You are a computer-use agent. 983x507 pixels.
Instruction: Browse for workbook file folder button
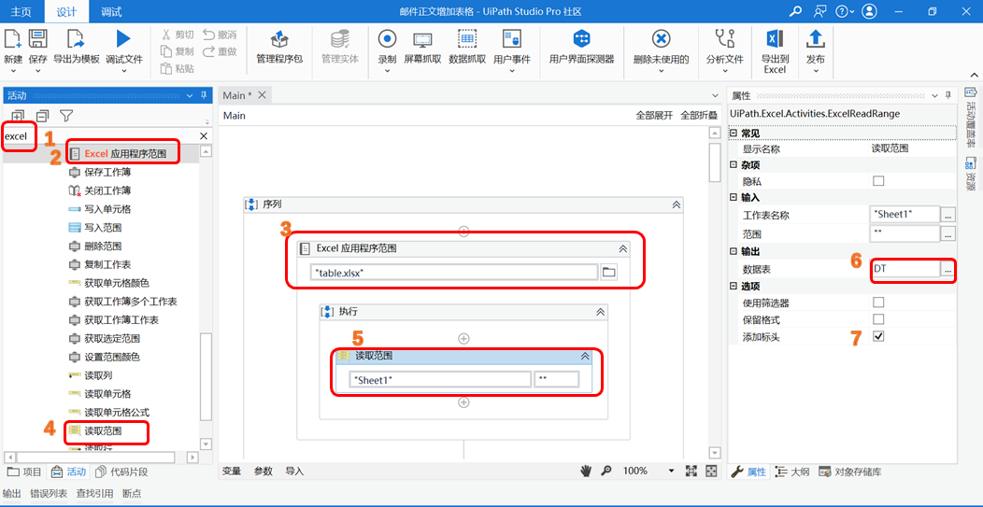tap(608, 272)
